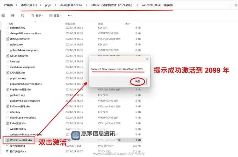Select webstorm.key file
This screenshot has height=157, width=238.
18,129
